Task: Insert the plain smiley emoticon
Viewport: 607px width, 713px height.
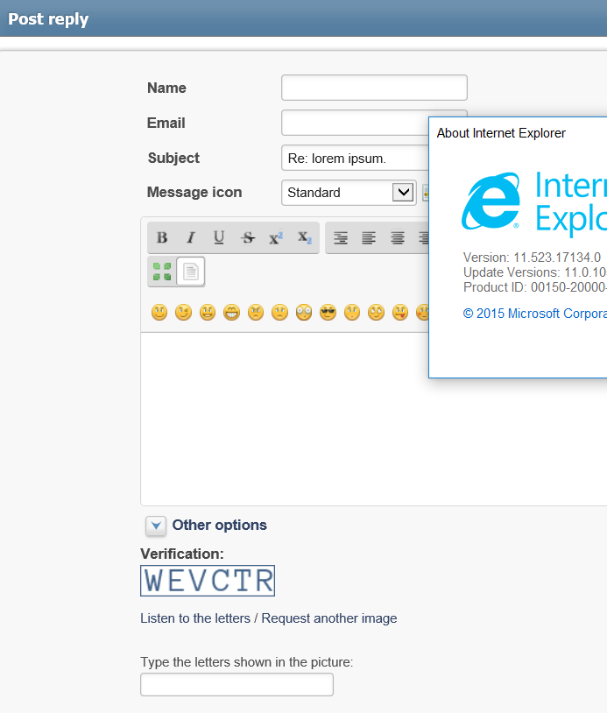Action: (x=159, y=313)
